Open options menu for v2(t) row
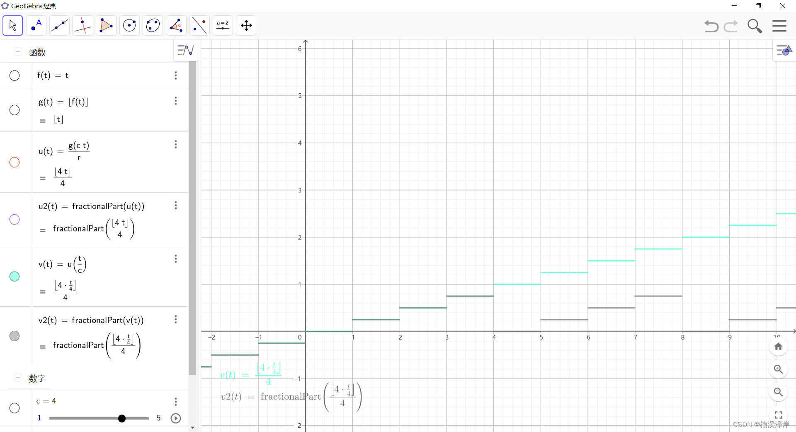 click(176, 319)
